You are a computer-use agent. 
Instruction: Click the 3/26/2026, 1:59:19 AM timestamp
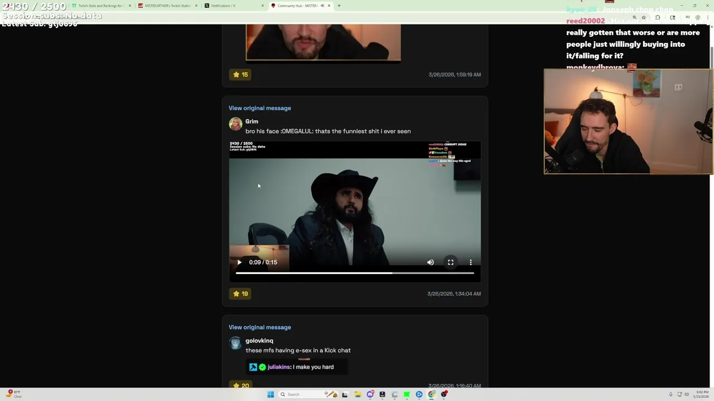click(x=455, y=75)
